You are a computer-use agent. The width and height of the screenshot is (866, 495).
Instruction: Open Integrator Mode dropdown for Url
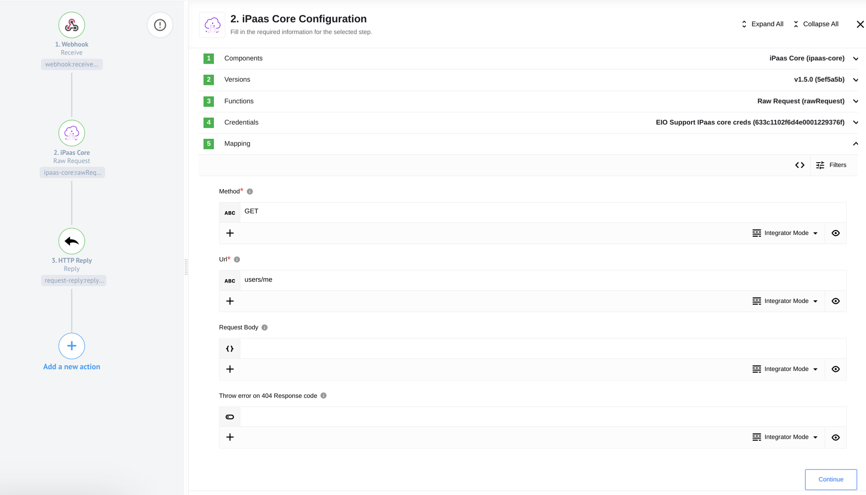pyautogui.click(x=785, y=301)
